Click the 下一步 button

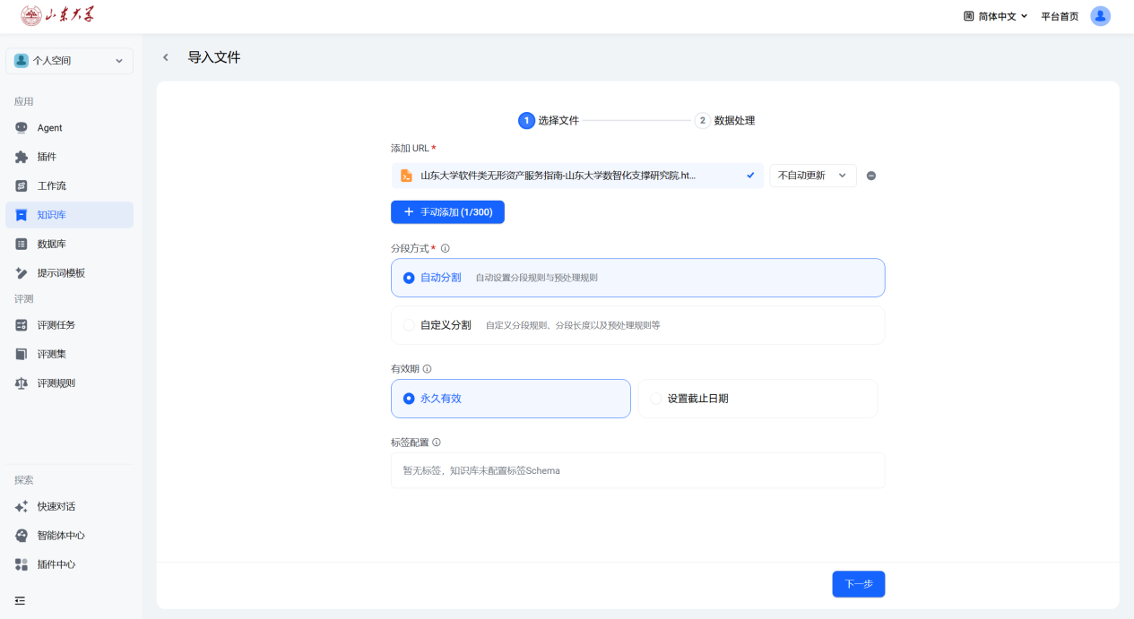coord(858,584)
